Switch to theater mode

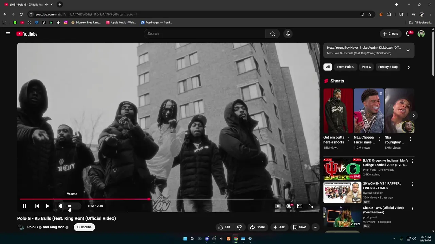click(x=300, y=206)
